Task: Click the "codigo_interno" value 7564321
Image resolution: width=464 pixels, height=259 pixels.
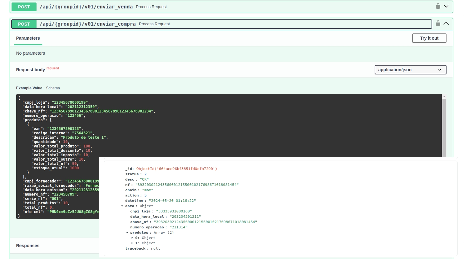Action: click(82, 133)
